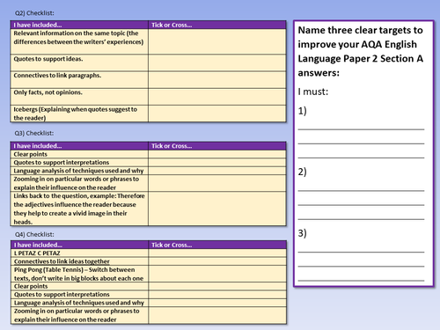This screenshot has width=440, height=330.
Task: Click Tick or Cross cell for Quotes to support ideas
Action: point(217,62)
